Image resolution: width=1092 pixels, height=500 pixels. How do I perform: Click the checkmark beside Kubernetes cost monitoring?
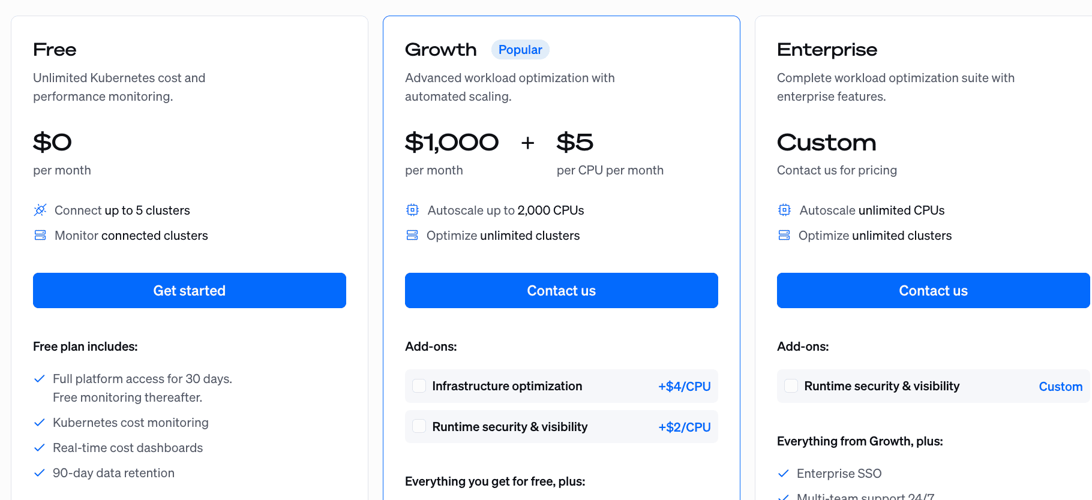coord(40,422)
